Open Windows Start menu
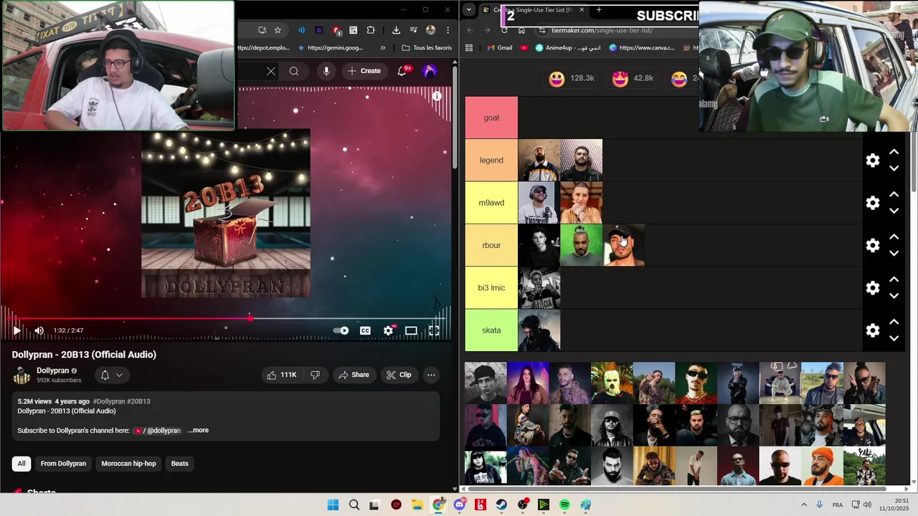The width and height of the screenshot is (918, 516). [333, 505]
